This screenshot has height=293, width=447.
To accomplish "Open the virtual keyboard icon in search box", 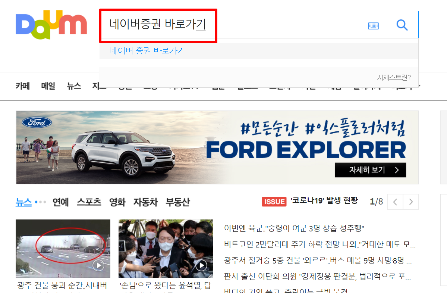I will click(x=373, y=26).
